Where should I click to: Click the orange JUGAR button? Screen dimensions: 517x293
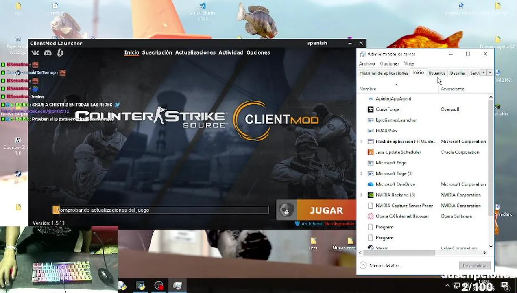(327, 210)
